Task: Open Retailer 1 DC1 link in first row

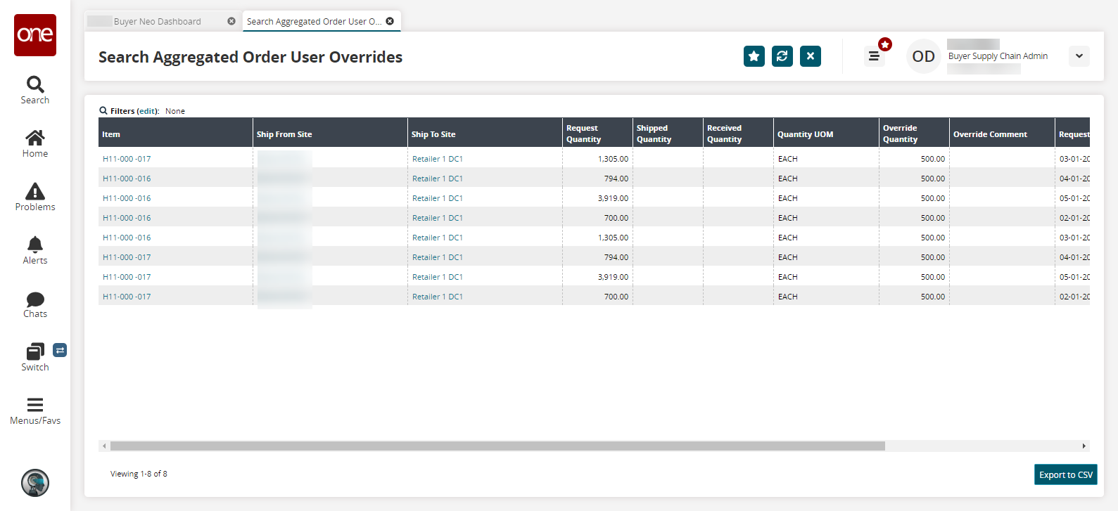Action: point(438,159)
